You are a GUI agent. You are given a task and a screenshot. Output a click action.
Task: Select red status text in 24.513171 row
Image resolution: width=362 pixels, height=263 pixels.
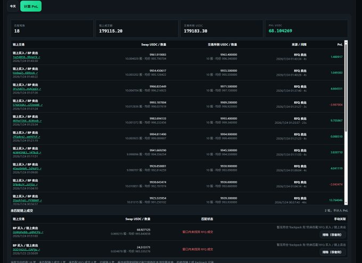pos(198,249)
